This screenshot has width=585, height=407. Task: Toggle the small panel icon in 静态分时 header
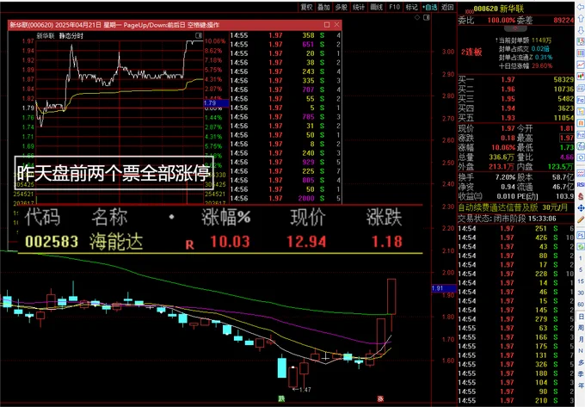point(199,35)
